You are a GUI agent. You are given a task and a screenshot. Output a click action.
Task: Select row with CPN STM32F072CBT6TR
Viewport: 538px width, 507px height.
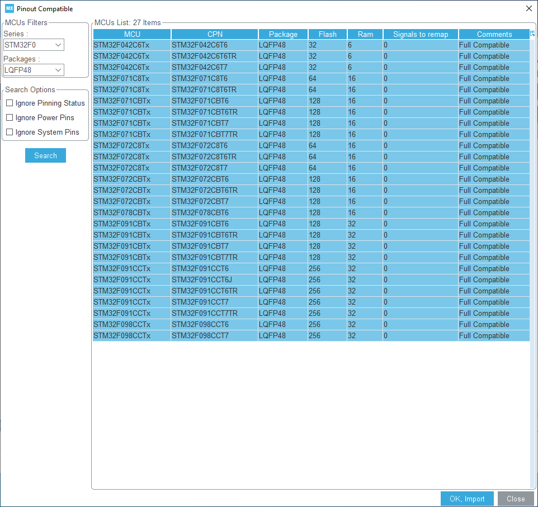pyautogui.click(x=311, y=190)
